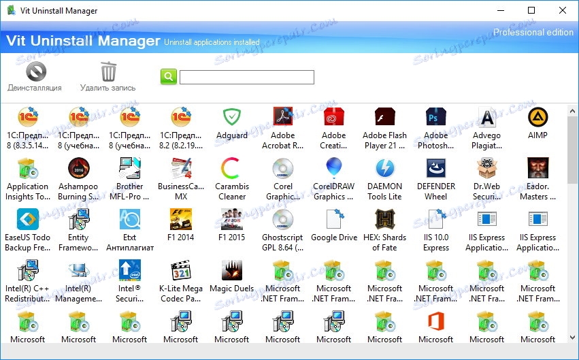Select the Brother MFL-Pro icon

pyautogui.click(x=129, y=168)
